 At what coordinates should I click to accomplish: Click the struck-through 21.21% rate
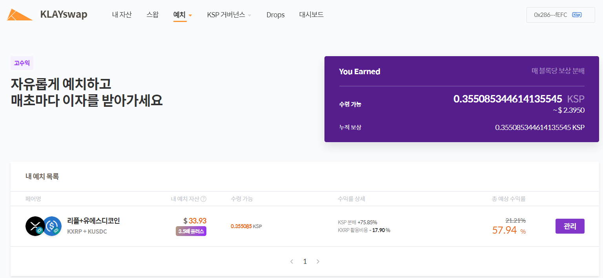(x=516, y=220)
